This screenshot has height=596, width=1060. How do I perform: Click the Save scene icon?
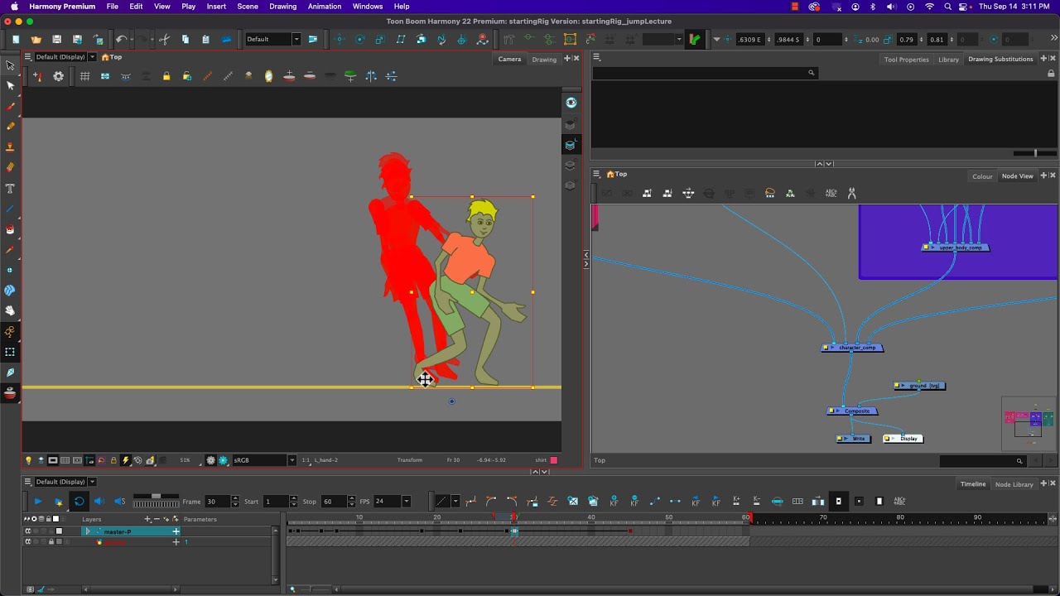tap(56, 39)
